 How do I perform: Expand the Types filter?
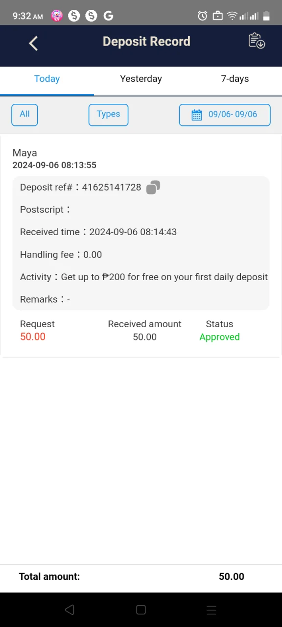tap(108, 115)
